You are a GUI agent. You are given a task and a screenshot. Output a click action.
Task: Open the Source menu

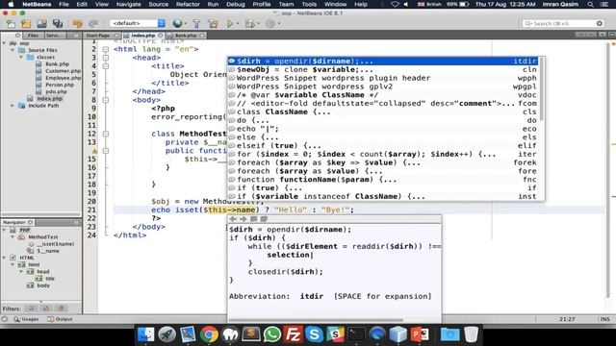click(x=158, y=4)
